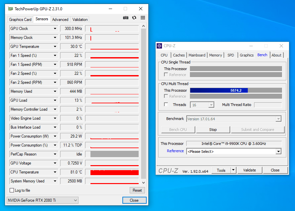Click the Intel Core i9-9900K processor name
The height and width of the screenshot is (211, 295).
[234, 144]
